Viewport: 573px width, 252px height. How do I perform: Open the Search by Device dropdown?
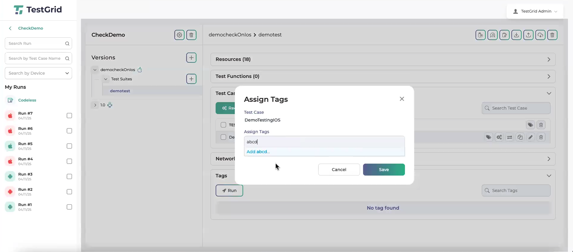click(38, 73)
